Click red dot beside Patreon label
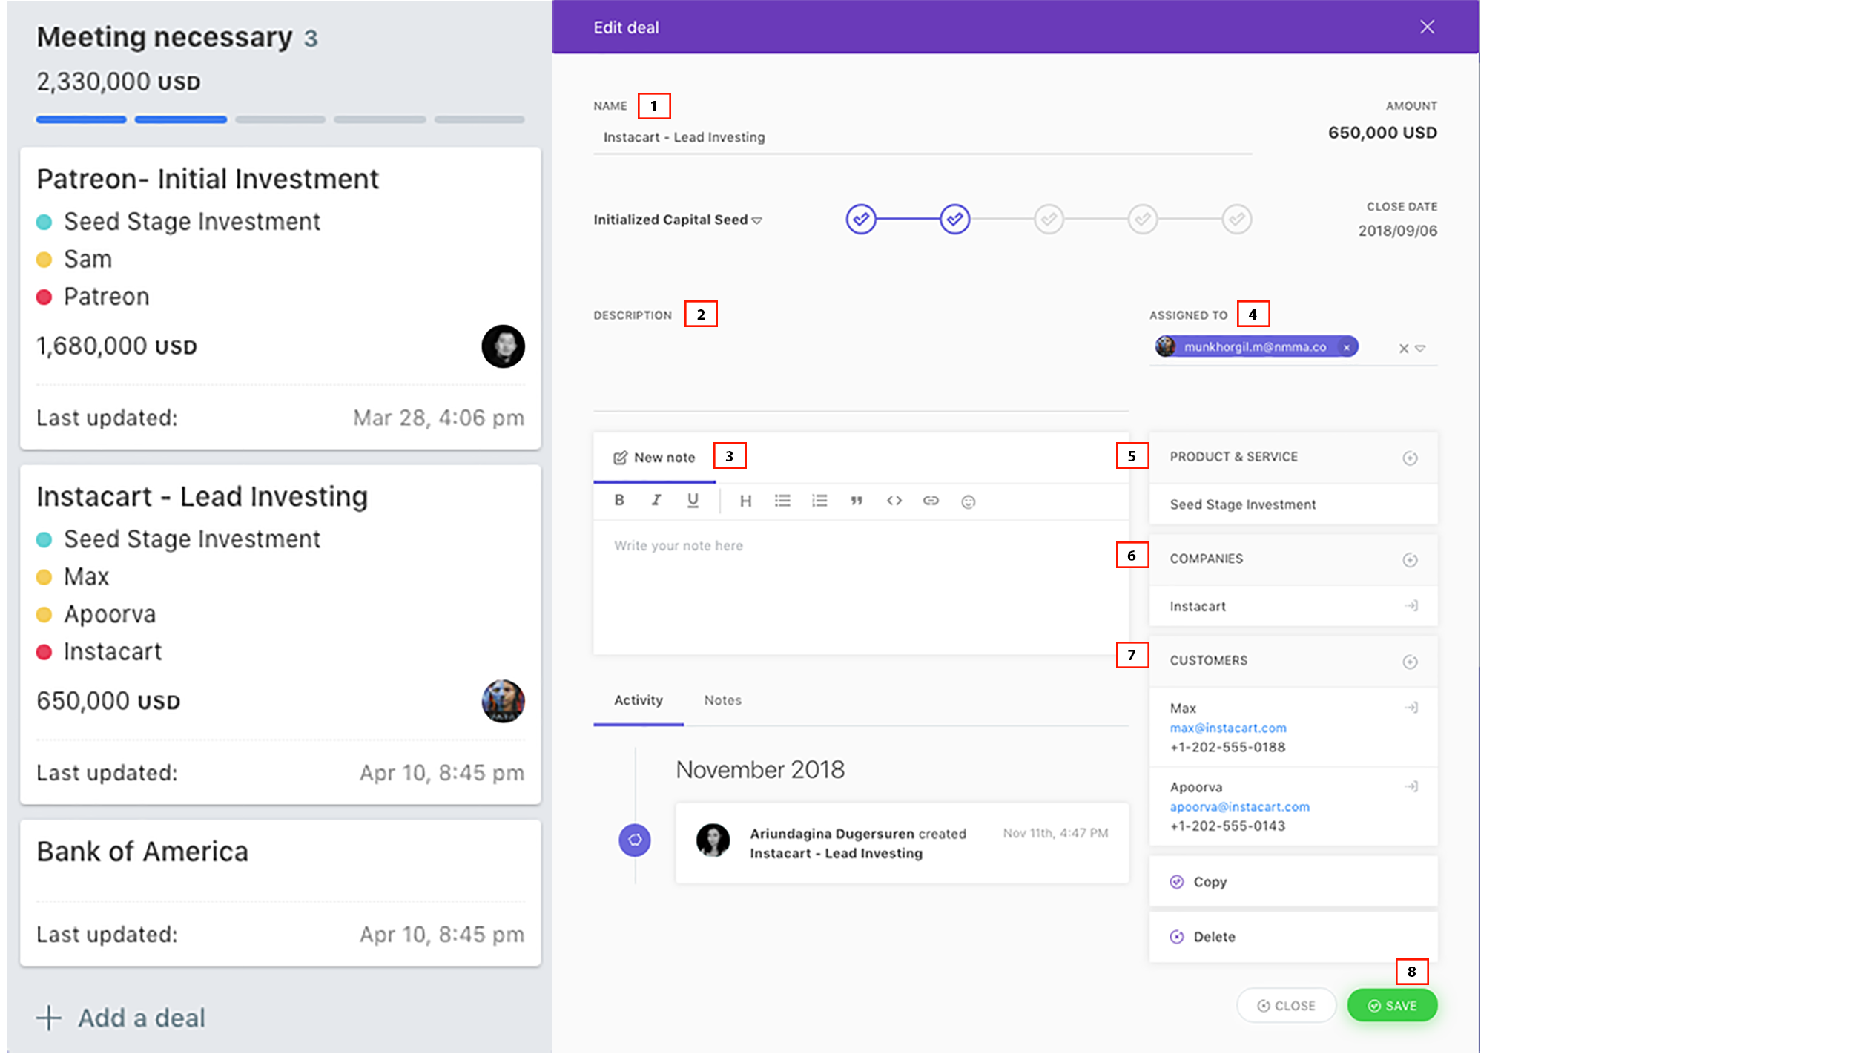The width and height of the screenshot is (1854, 1060). (44, 297)
